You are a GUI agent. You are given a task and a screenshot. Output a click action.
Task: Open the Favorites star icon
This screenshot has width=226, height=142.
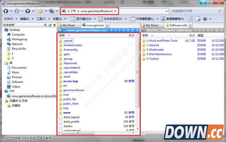tap(41, 11)
